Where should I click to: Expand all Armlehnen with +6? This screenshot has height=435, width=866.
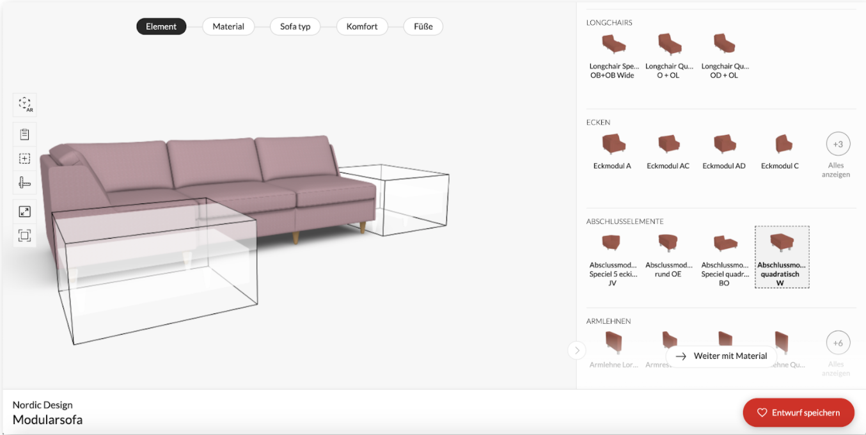(x=838, y=344)
